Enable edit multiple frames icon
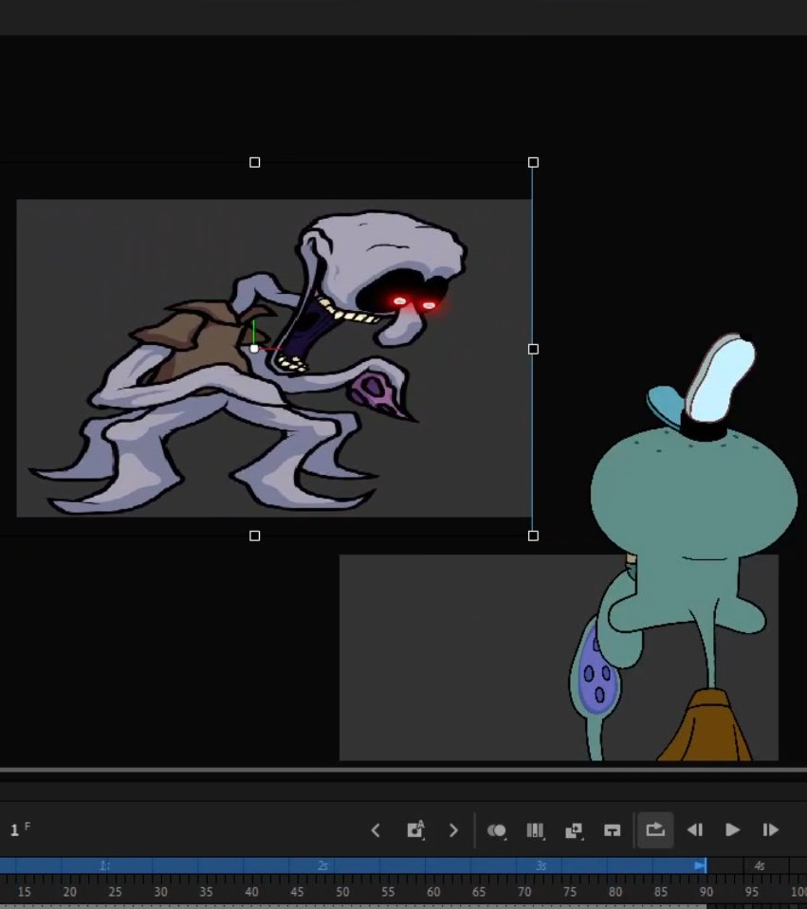 pos(535,830)
